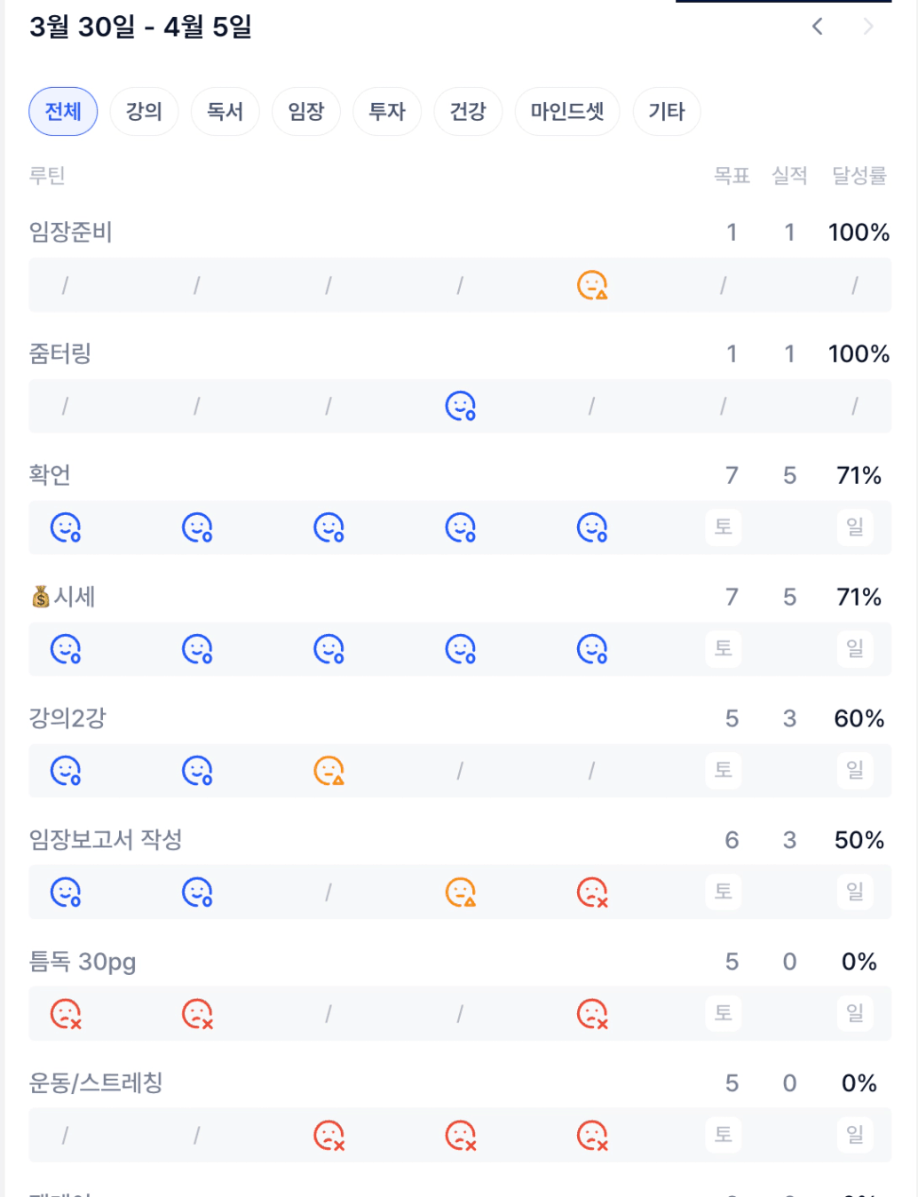Click the blue smiley in 줌터링 row
Image resolution: width=918 pixels, height=1197 pixels.
point(460,407)
